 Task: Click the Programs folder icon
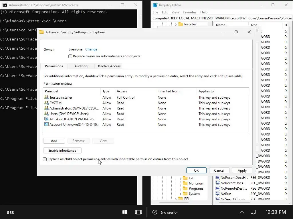tap(185, 188)
